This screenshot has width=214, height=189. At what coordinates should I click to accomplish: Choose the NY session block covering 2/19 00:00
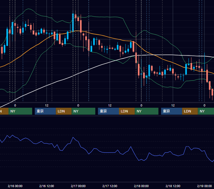[x=206, y=111]
